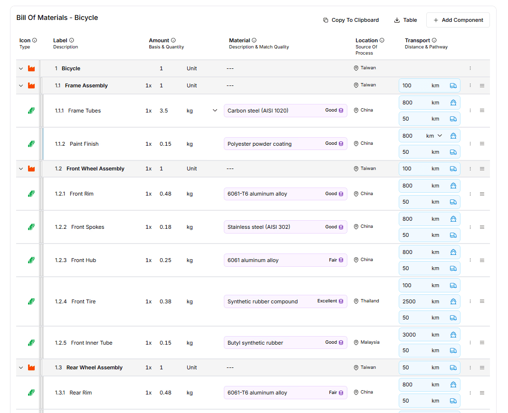Open more options menu for Front Inner Tube
Viewport: 508px width, 413px height.
(470, 343)
